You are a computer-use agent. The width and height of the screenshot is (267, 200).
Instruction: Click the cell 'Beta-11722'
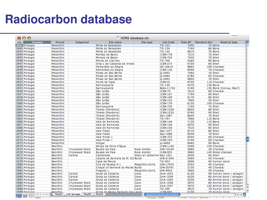168,88
